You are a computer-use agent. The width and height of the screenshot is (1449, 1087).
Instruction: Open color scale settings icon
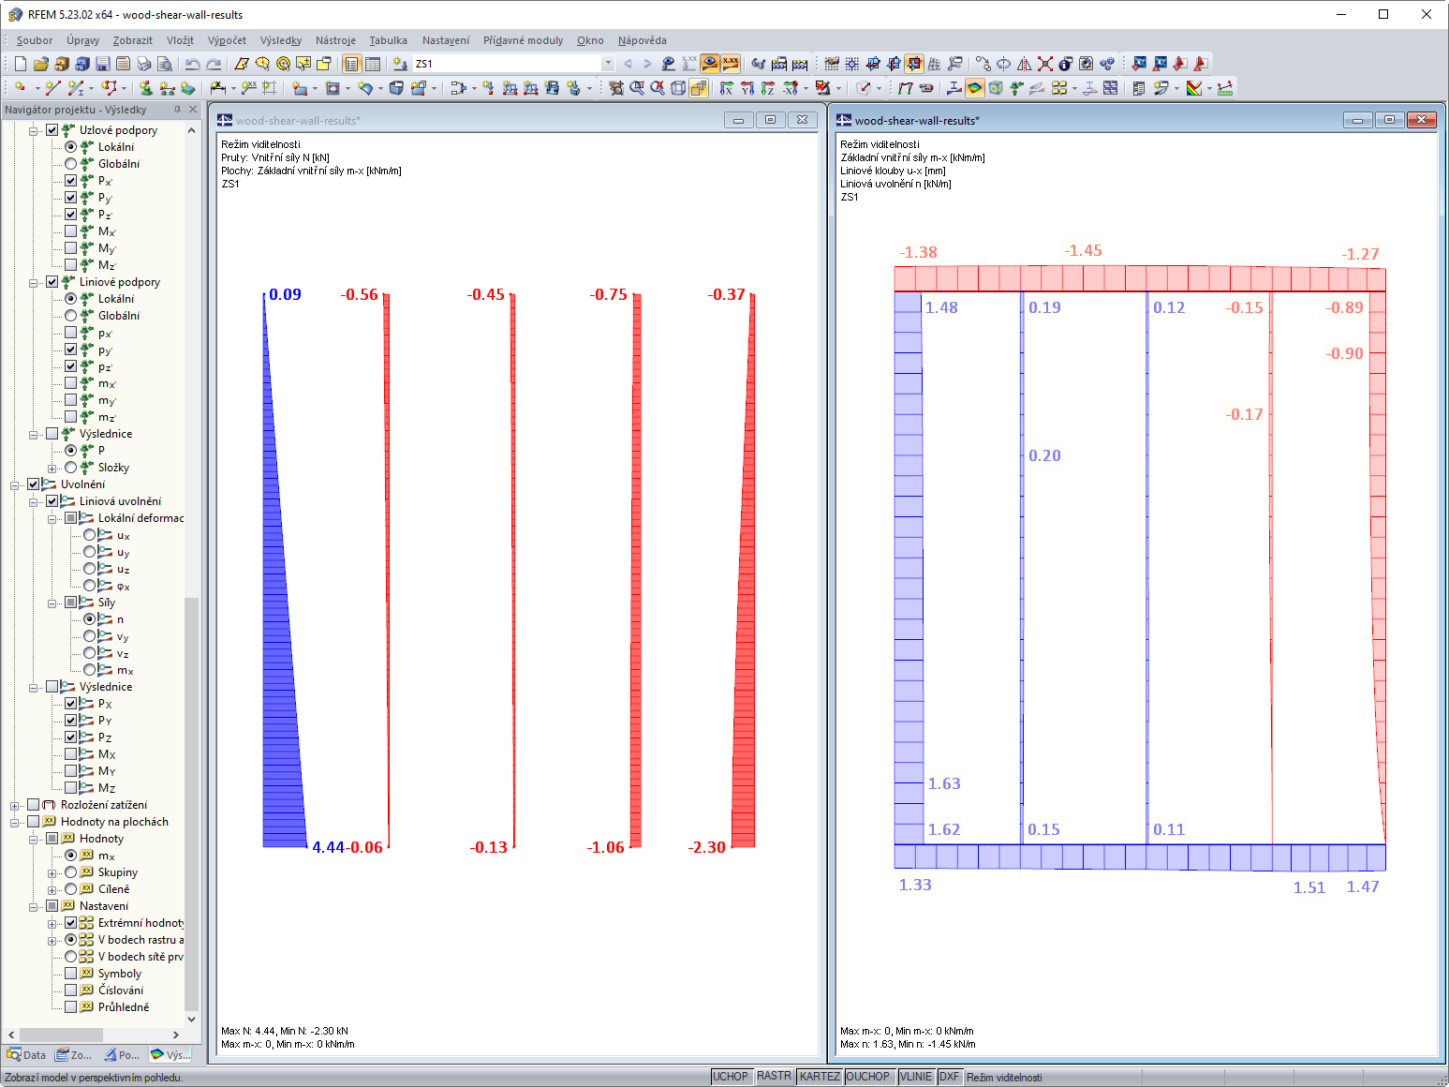click(1194, 88)
